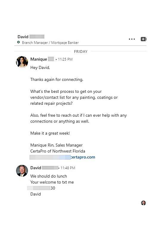Screen dimensions: 164x231
Task: Click the small read-receipt avatar at bottom
Action: [143, 203]
